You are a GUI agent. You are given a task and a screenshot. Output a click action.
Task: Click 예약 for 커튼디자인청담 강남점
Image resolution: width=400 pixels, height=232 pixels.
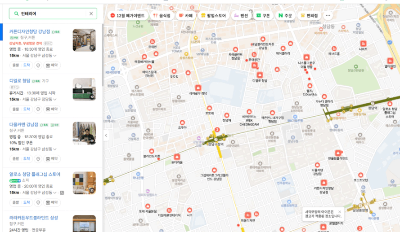(x=52, y=65)
